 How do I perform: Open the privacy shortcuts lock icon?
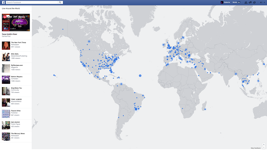point(261,2)
